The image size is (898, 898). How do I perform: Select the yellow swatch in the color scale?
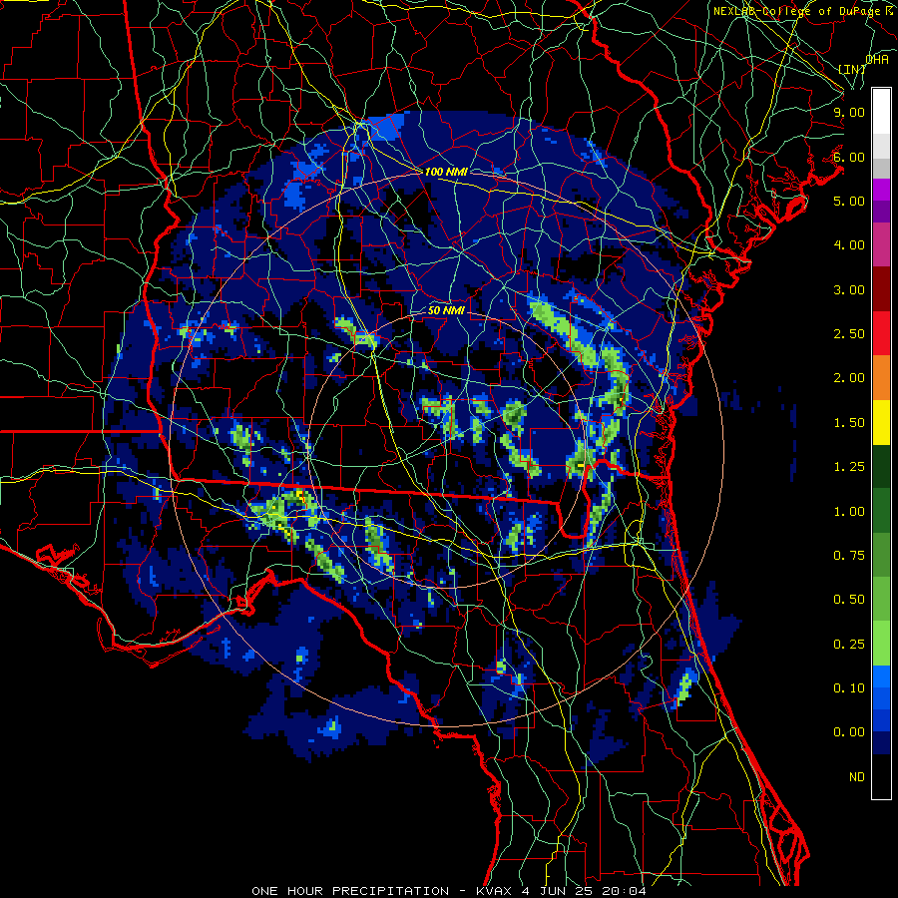click(881, 423)
